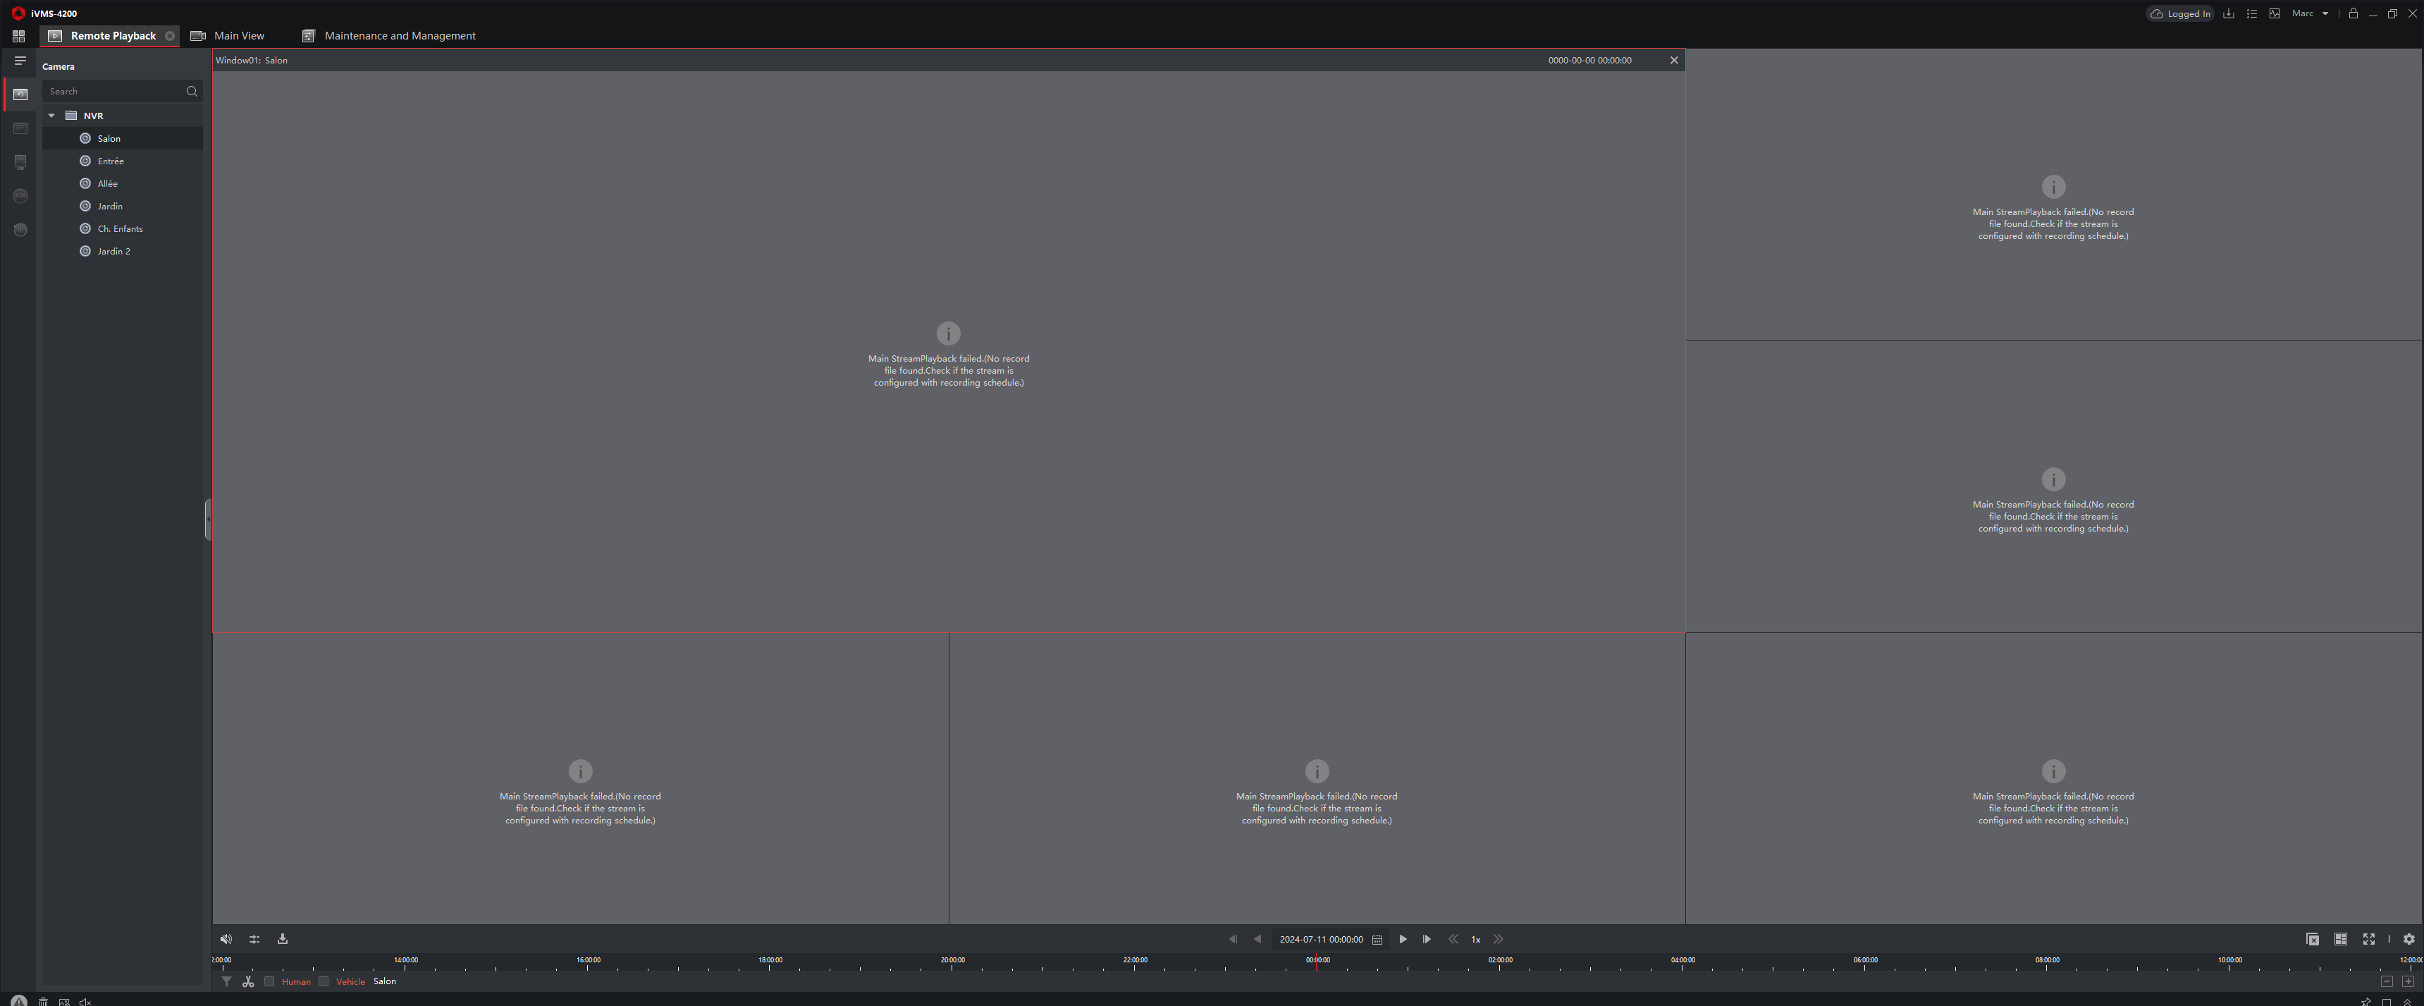
Task: Switch to fullscreen playback view
Action: tap(2368, 939)
